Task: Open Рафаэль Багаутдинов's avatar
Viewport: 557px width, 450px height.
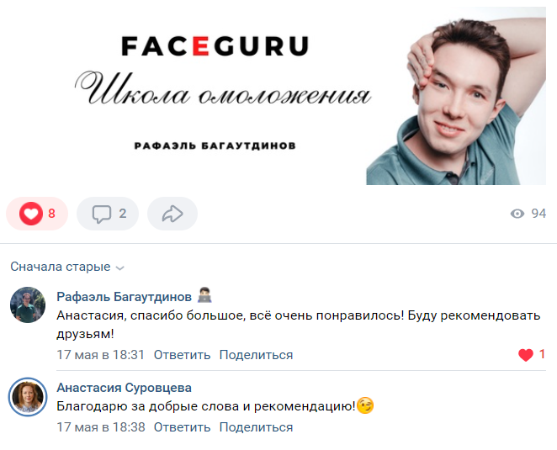Action: [28, 304]
